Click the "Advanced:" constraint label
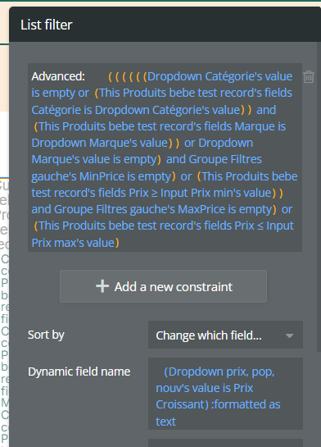Image resolution: width=321 pixels, height=447 pixels. (x=58, y=76)
